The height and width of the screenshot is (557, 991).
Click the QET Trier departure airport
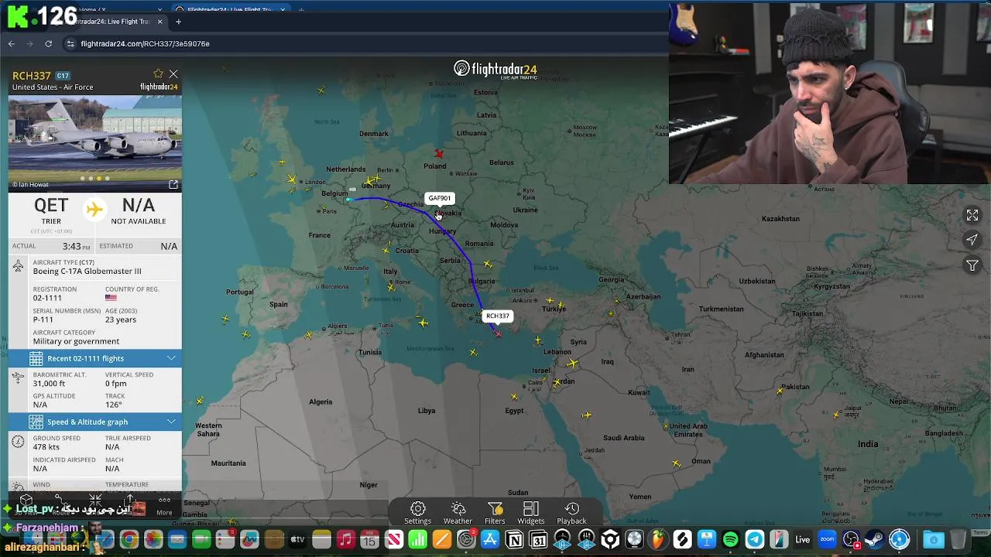51,210
